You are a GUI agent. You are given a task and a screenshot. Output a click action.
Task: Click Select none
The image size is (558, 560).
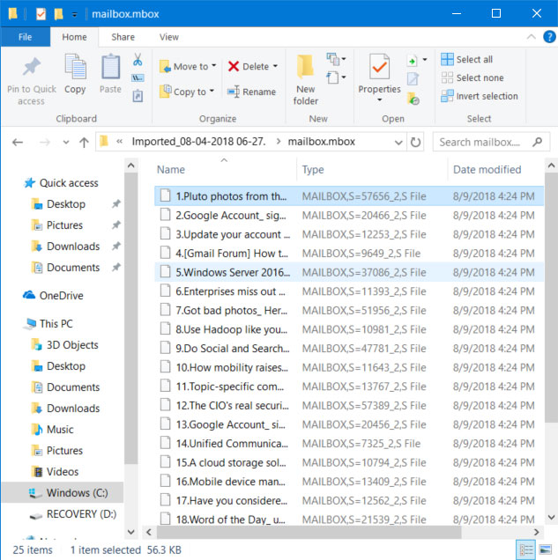472,77
